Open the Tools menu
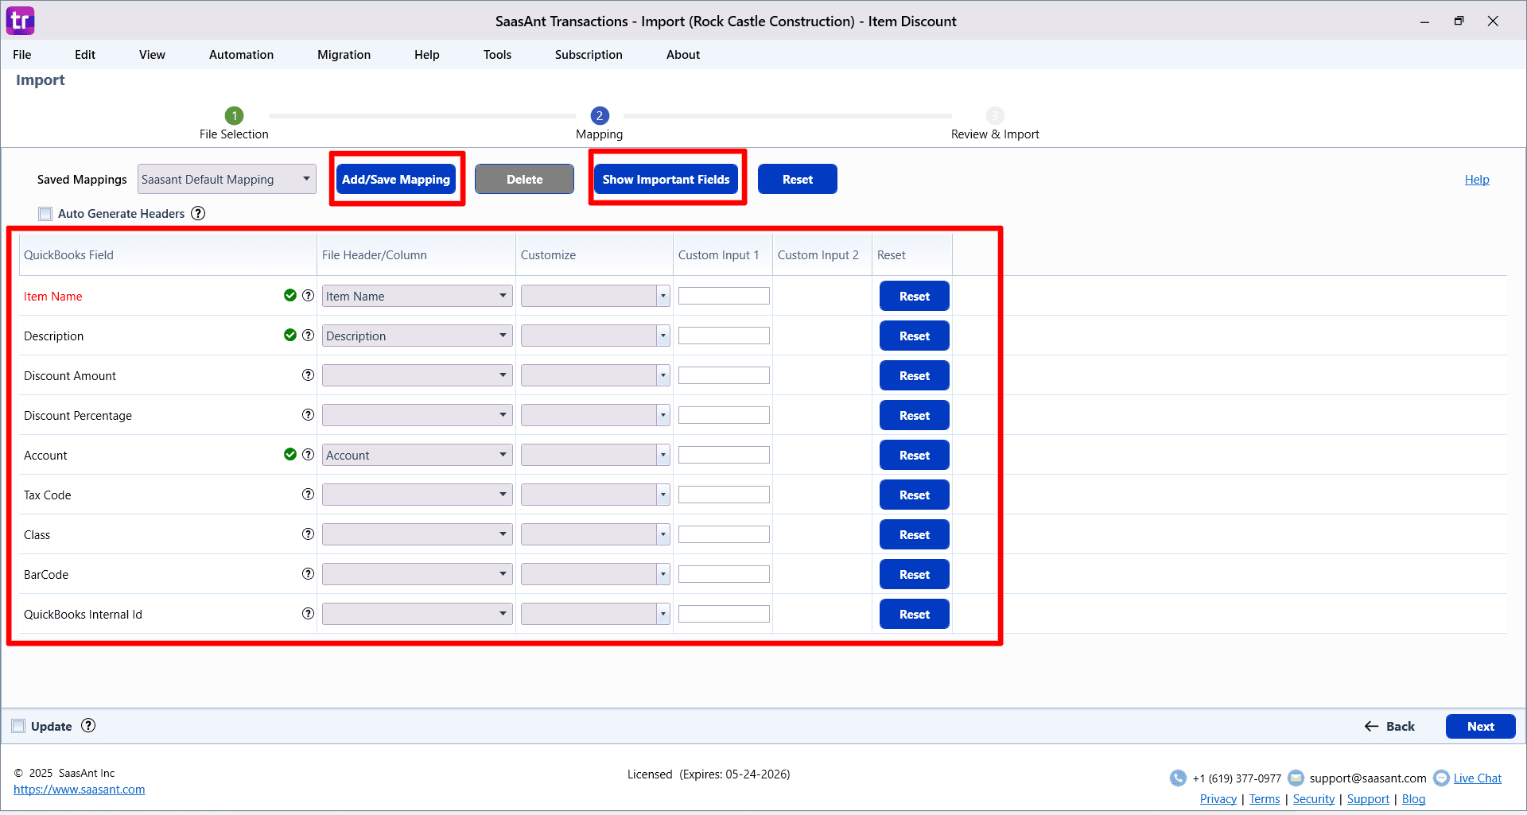 click(x=497, y=54)
